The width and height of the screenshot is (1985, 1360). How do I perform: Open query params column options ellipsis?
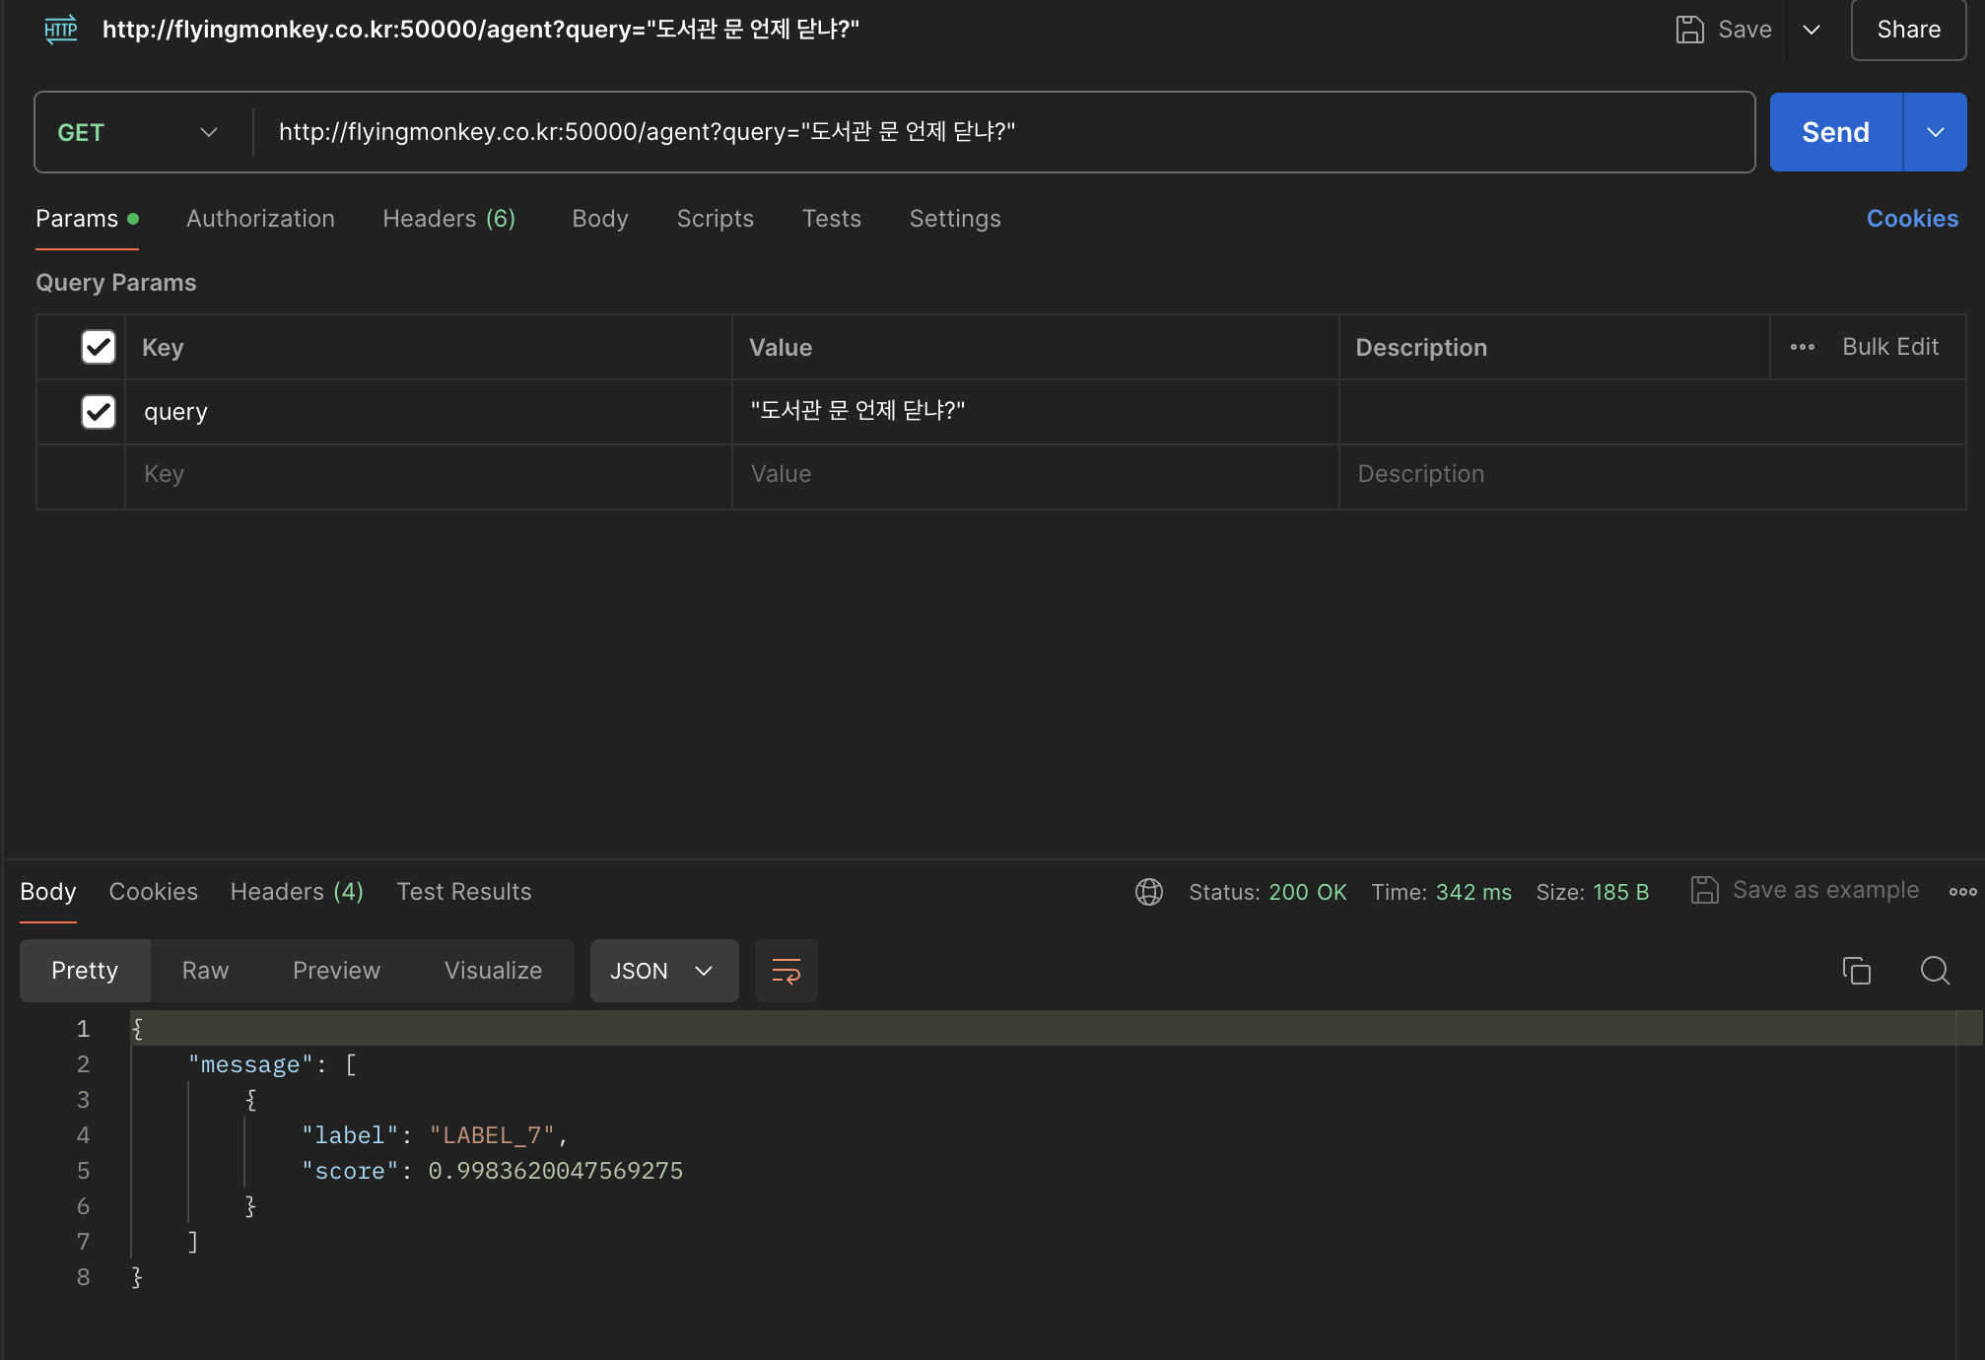pos(1802,347)
